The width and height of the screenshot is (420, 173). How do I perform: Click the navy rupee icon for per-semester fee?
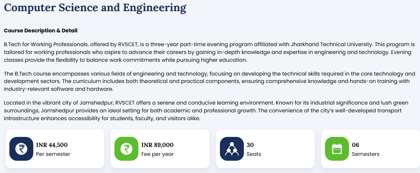(21, 149)
